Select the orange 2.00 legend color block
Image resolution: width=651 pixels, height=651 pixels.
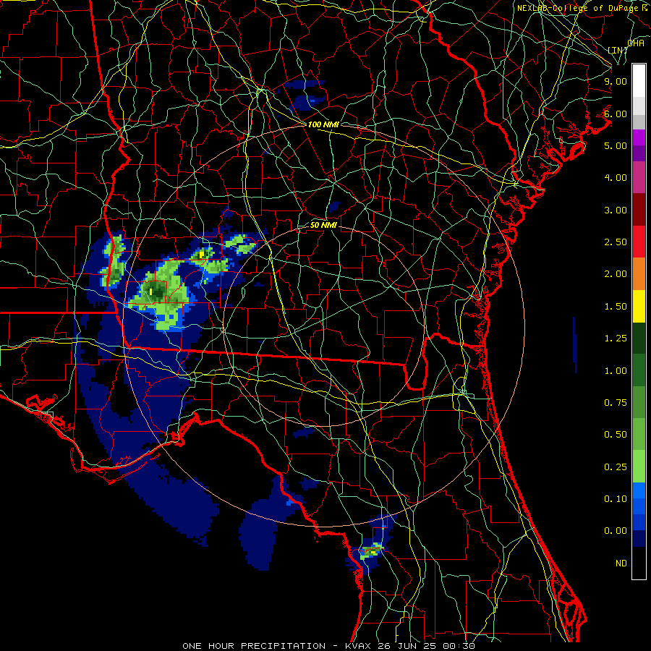[x=639, y=273]
